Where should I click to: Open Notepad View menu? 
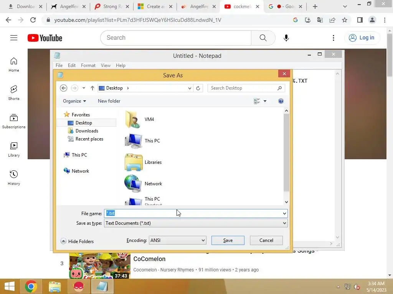106,65
